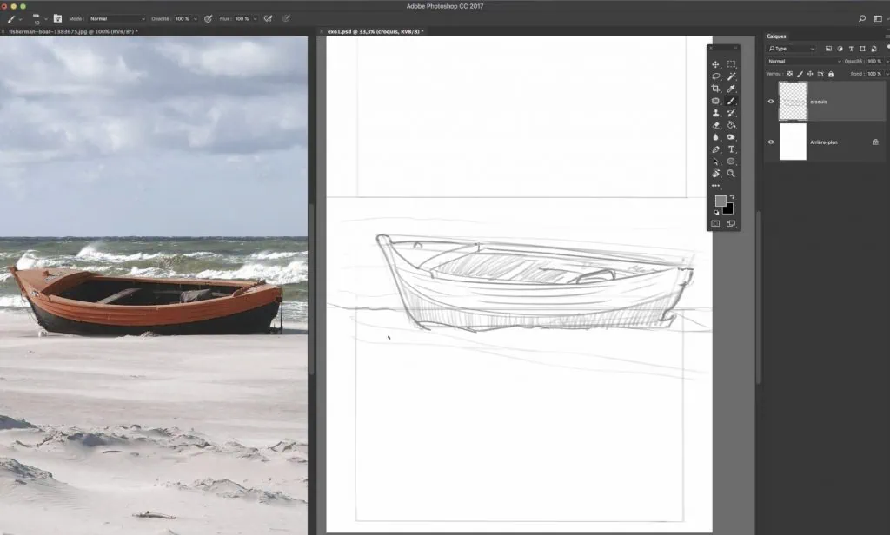Click the foreground color swatch
The width and height of the screenshot is (890, 535).
(721, 201)
